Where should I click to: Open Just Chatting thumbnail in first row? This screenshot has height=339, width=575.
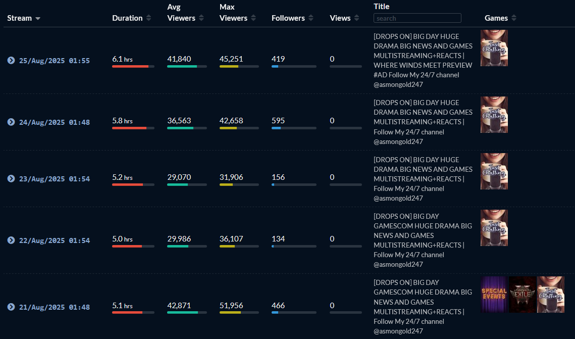click(494, 48)
